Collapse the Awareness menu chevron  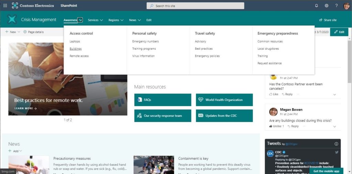[x=80, y=20]
